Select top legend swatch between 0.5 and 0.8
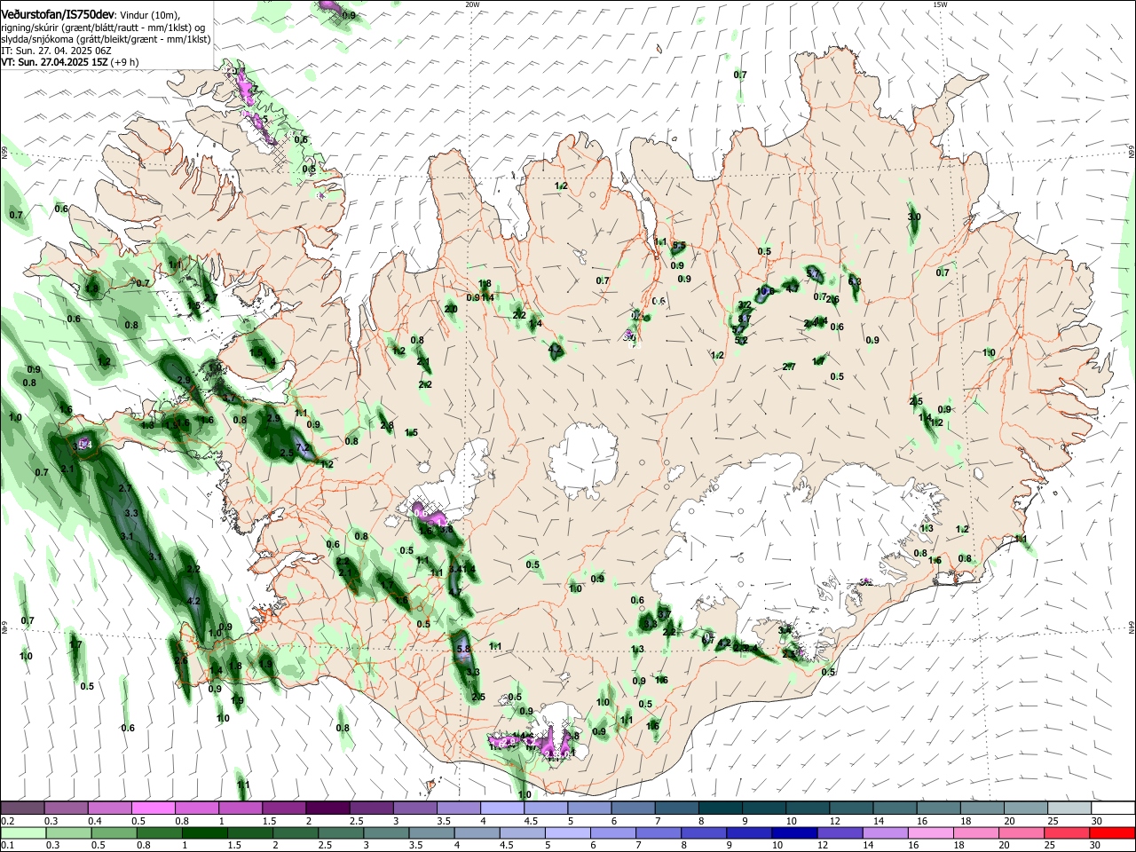Image resolution: width=1136 pixels, height=852 pixels. coord(153,808)
